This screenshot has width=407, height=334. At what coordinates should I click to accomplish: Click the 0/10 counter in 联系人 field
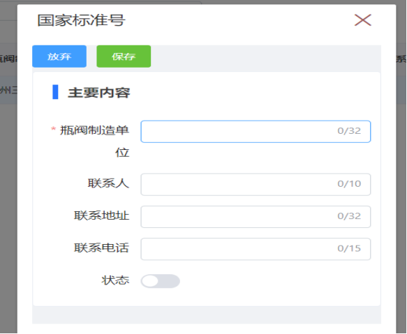pyautogui.click(x=349, y=184)
